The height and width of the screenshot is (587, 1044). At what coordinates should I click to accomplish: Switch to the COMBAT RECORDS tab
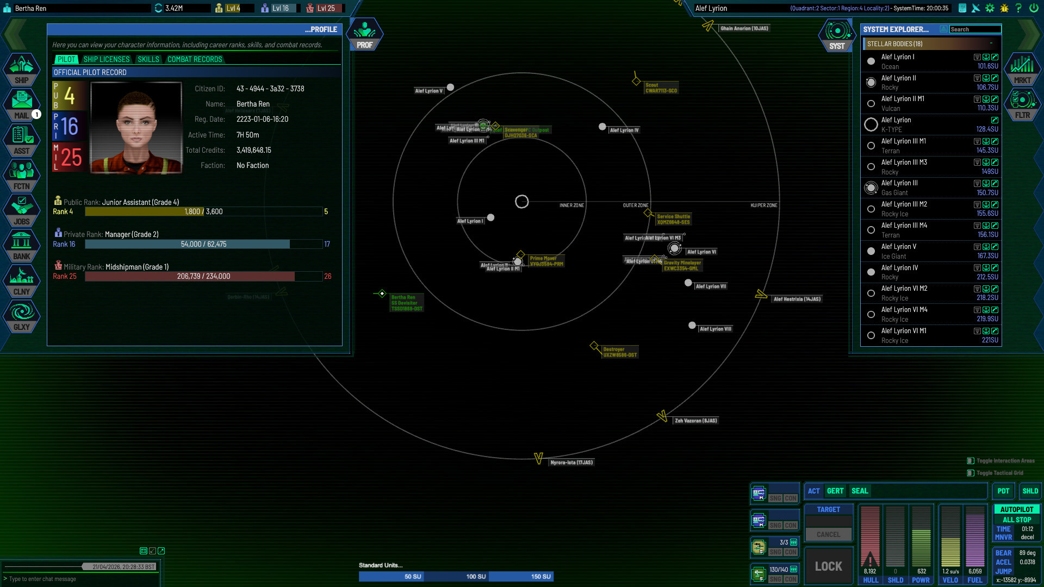195,59
